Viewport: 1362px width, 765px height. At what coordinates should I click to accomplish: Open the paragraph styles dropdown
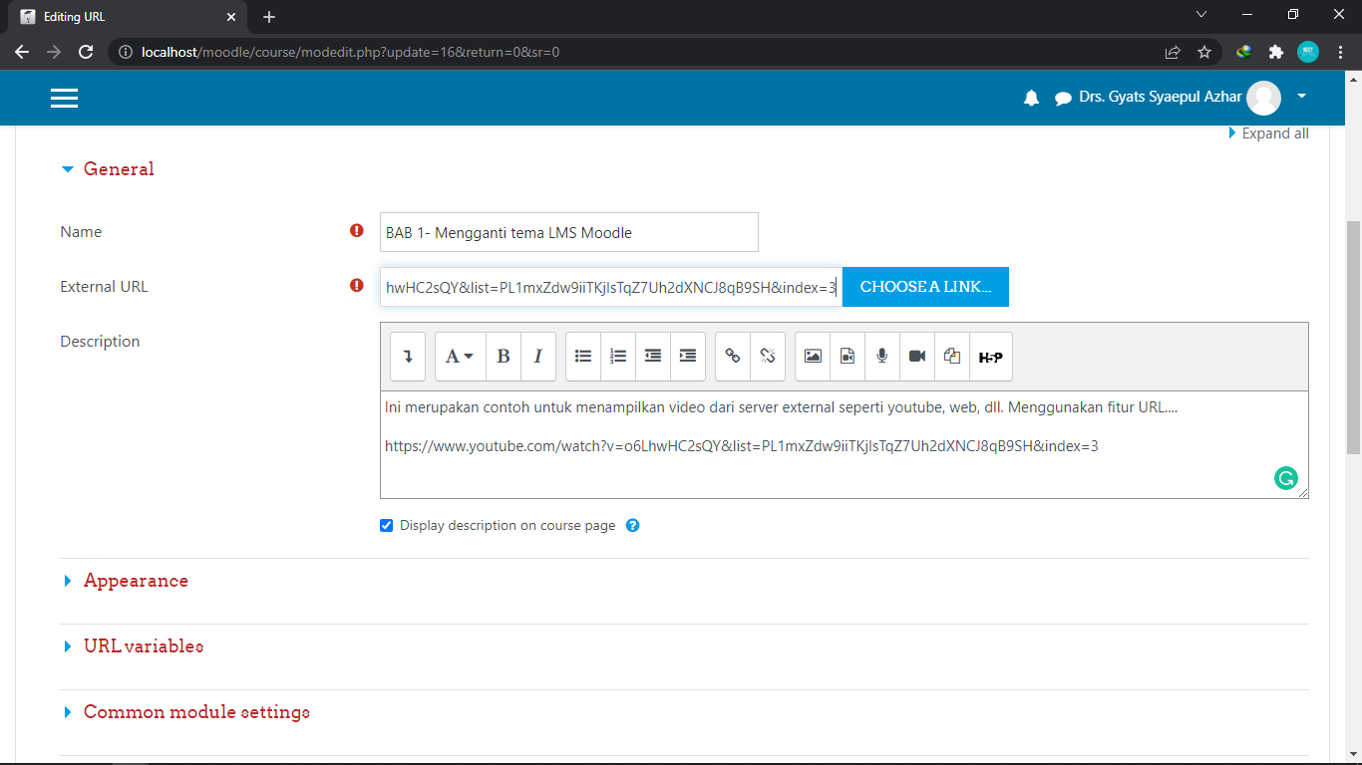pos(461,357)
